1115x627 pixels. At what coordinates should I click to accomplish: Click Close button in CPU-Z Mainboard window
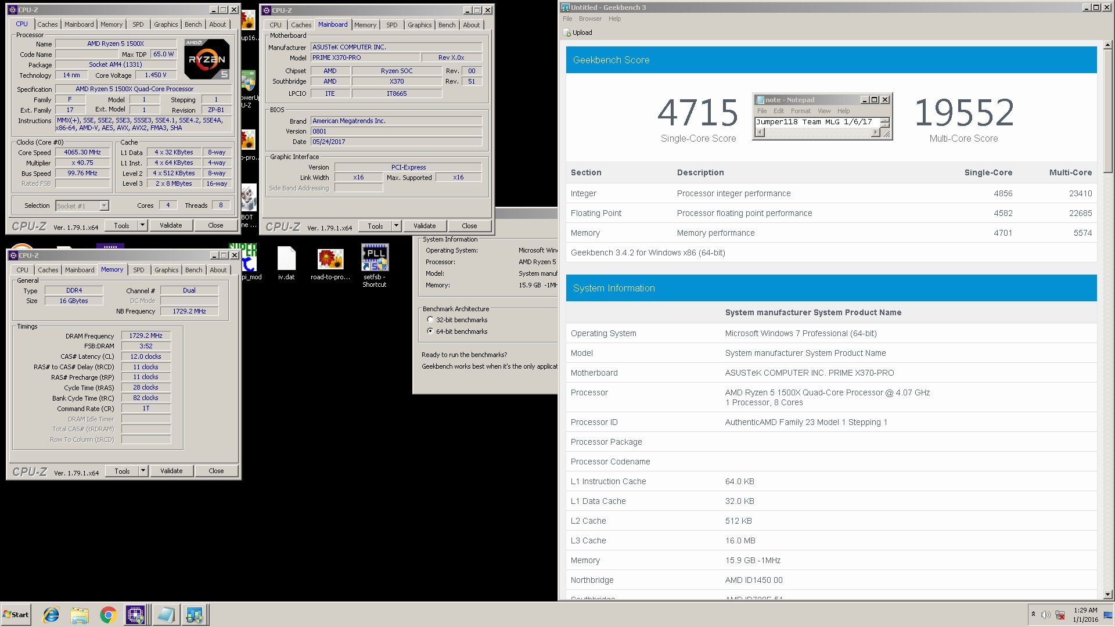pos(469,226)
